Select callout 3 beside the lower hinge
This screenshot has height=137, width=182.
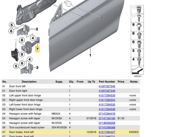37,68
